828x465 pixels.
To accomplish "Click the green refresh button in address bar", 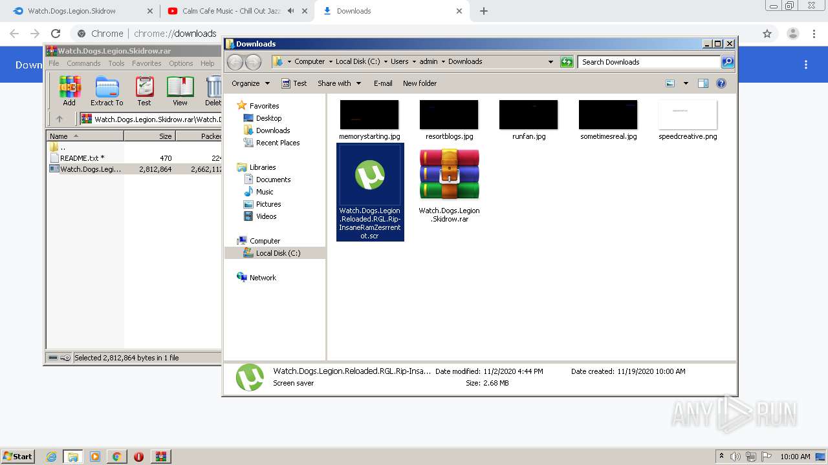I will 567,62.
